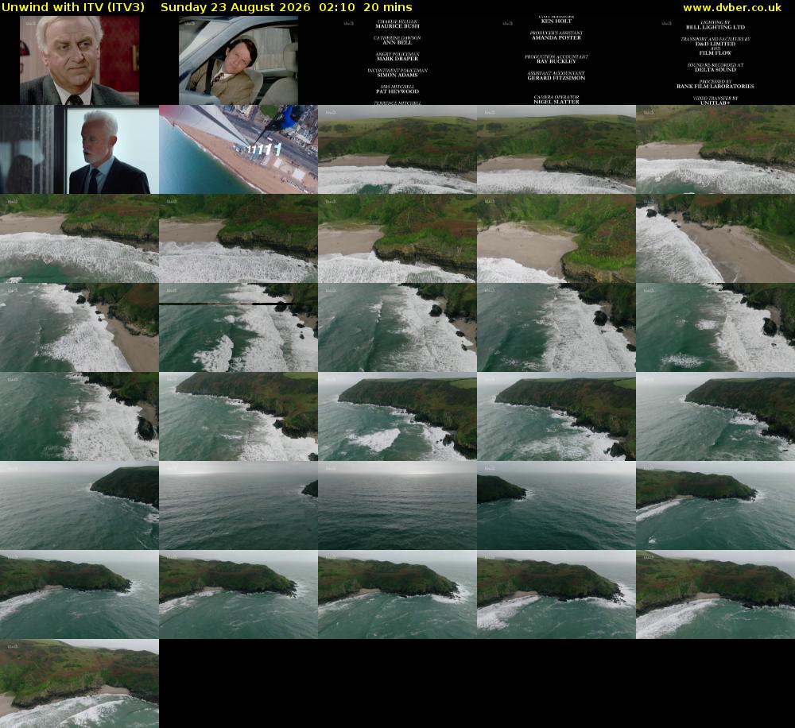Click 'Rank Film Laboratories' credit text
Image resolution: width=795 pixels, height=728 pixels.
715,86
